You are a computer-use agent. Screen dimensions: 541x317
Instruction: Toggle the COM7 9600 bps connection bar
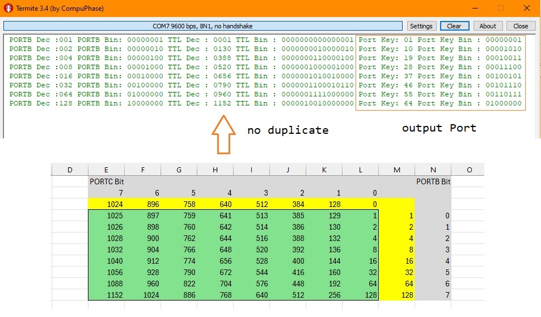[202, 26]
